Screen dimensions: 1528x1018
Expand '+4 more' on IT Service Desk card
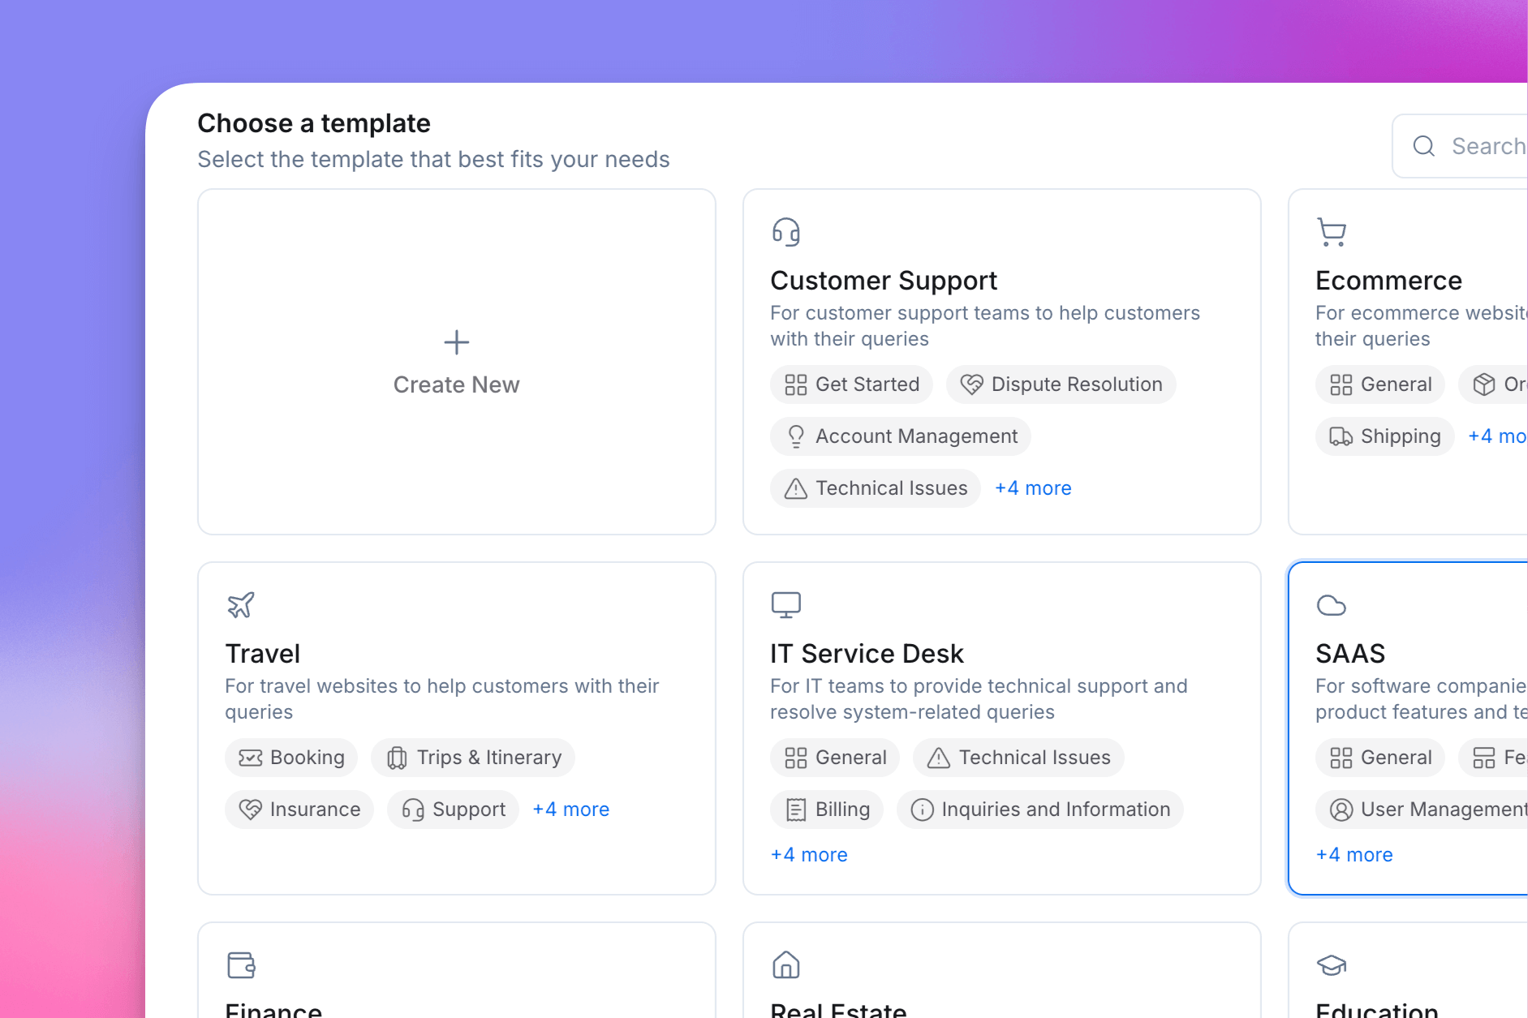[809, 855]
